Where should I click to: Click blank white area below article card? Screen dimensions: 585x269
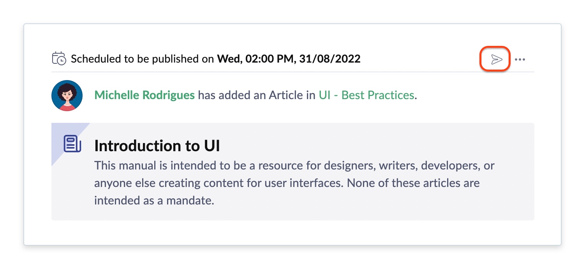[x=292, y=232]
